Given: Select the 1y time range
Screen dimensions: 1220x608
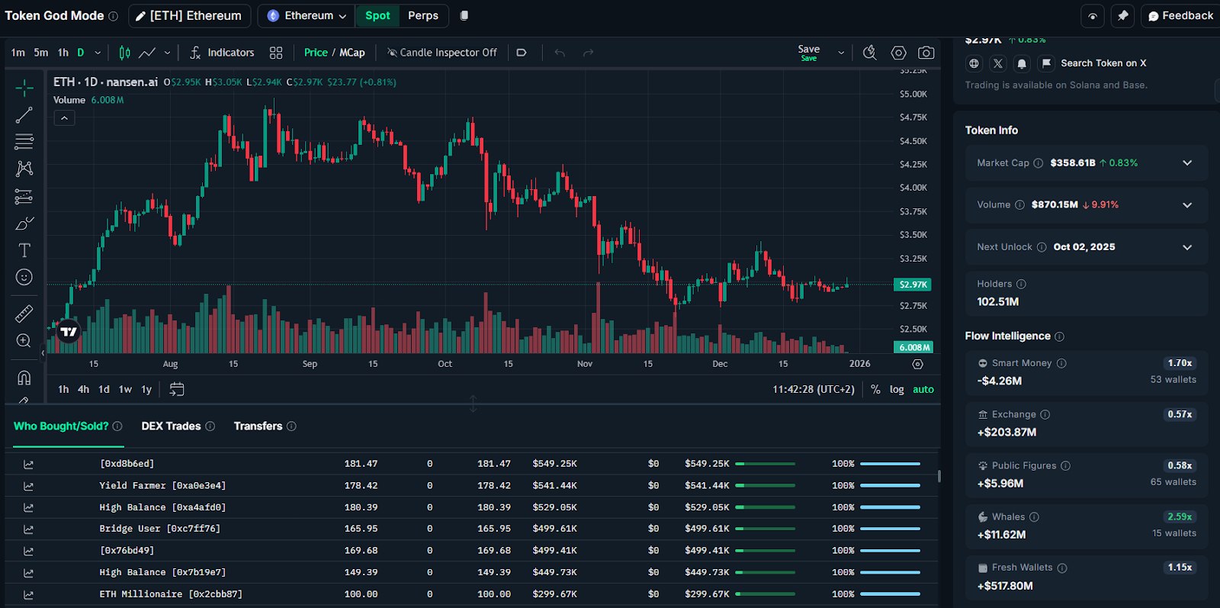Looking at the screenshot, I should coord(146,389).
